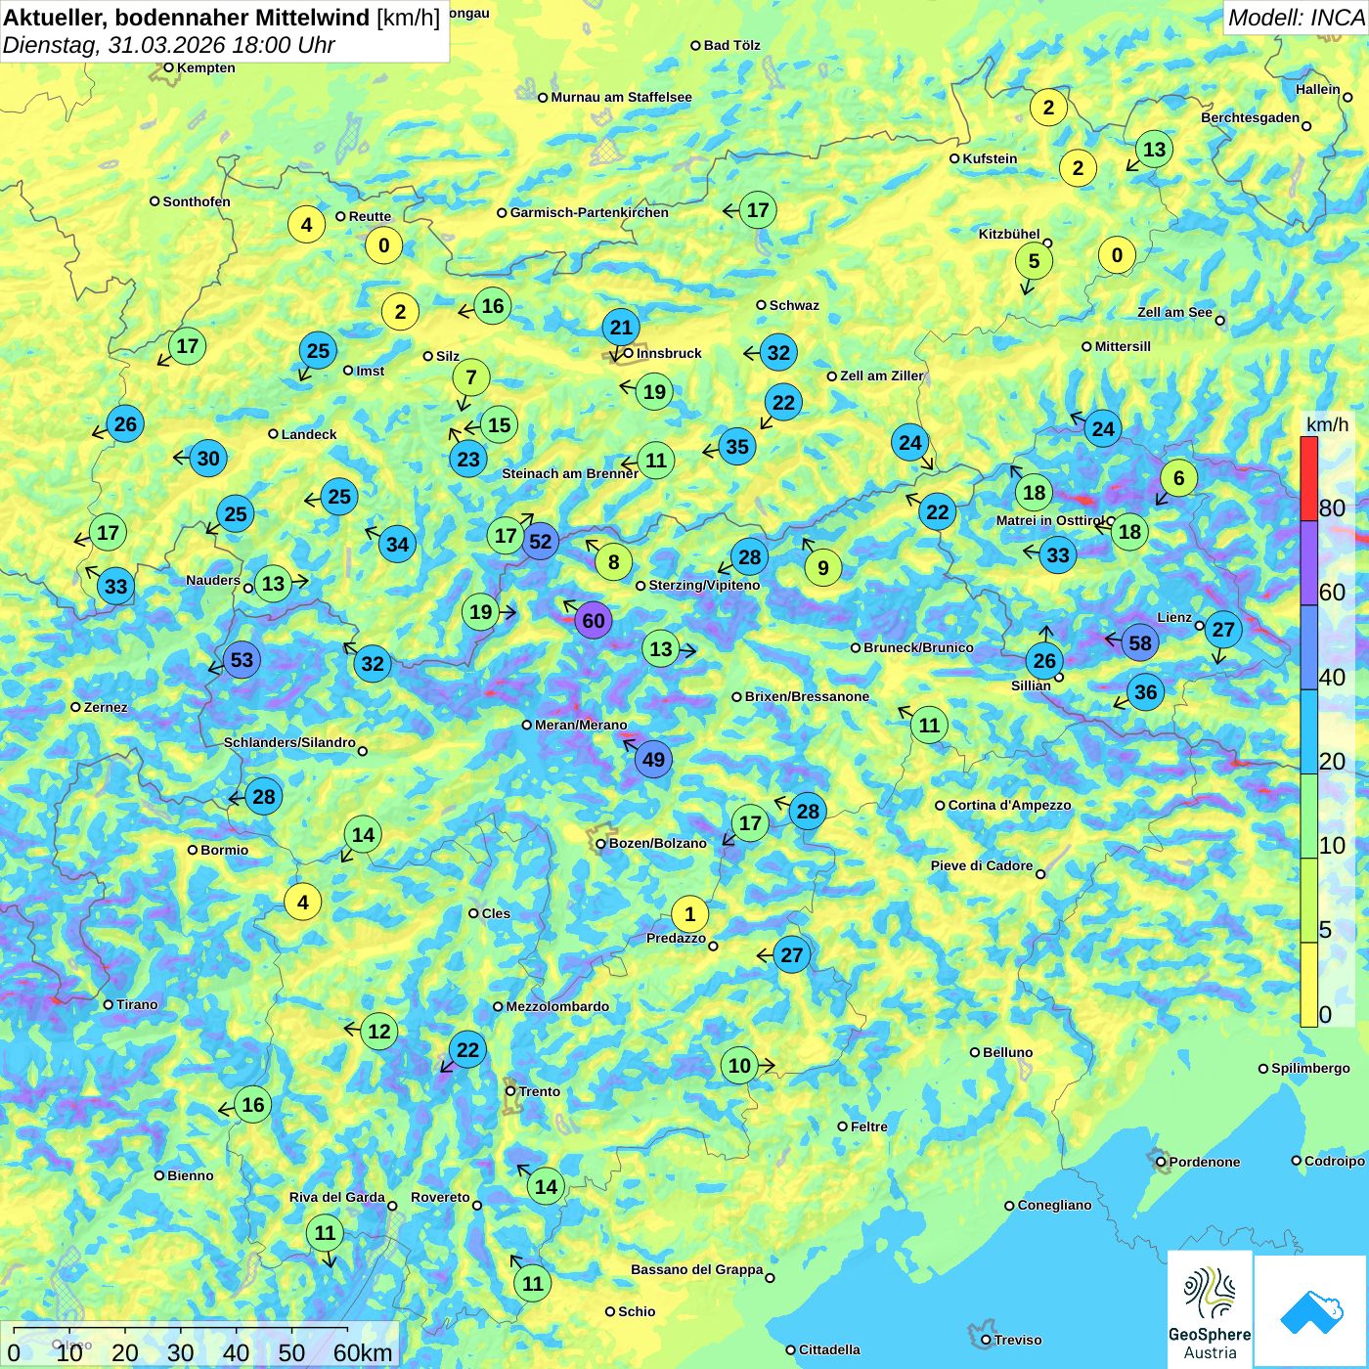Click the Zell am See label
Image resolution: width=1369 pixels, height=1369 pixels.
pyautogui.click(x=1174, y=312)
